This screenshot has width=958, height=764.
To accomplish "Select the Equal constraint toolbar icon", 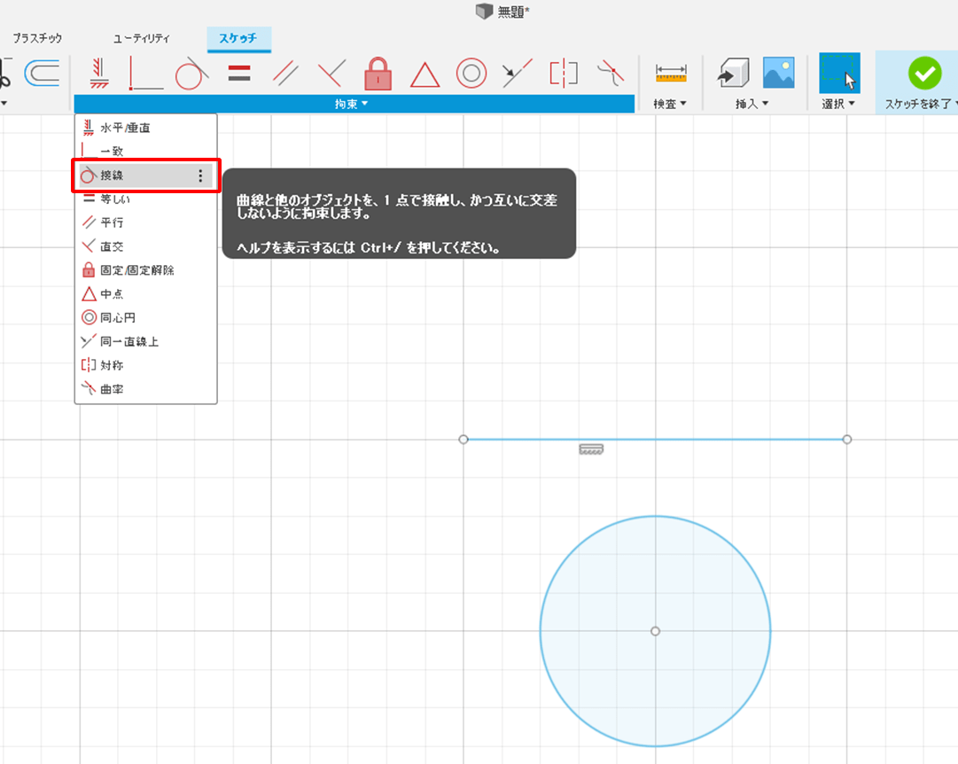I will point(238,74).
